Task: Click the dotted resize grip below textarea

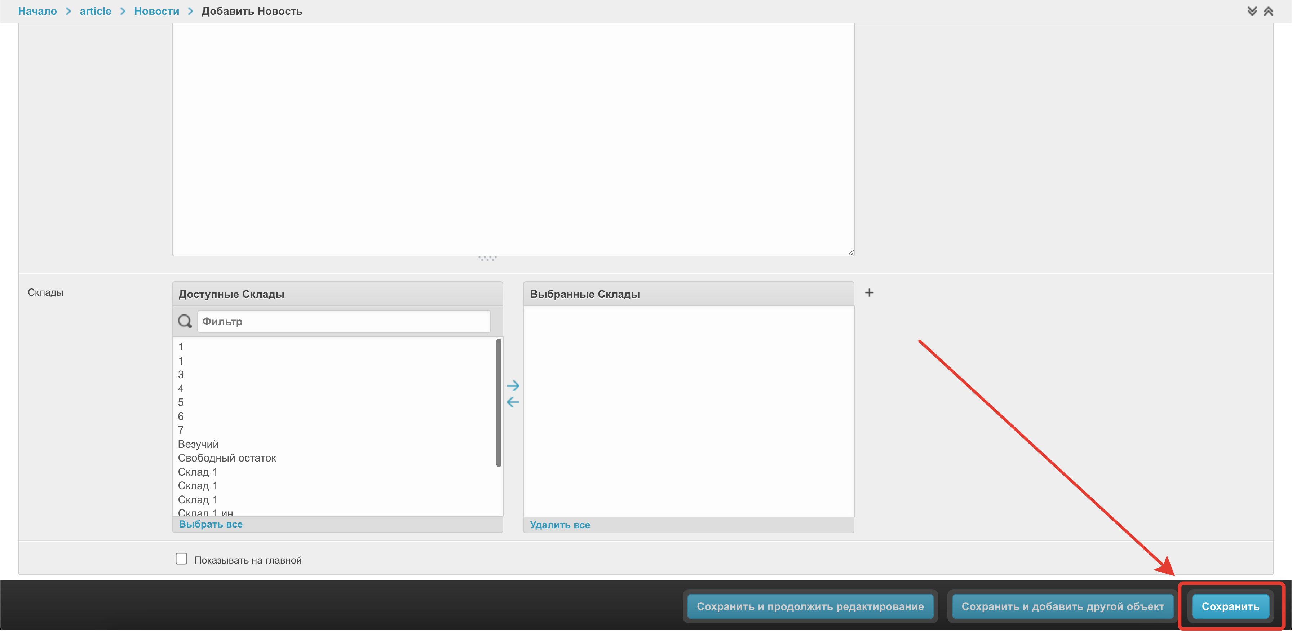Action: point(487,258)
